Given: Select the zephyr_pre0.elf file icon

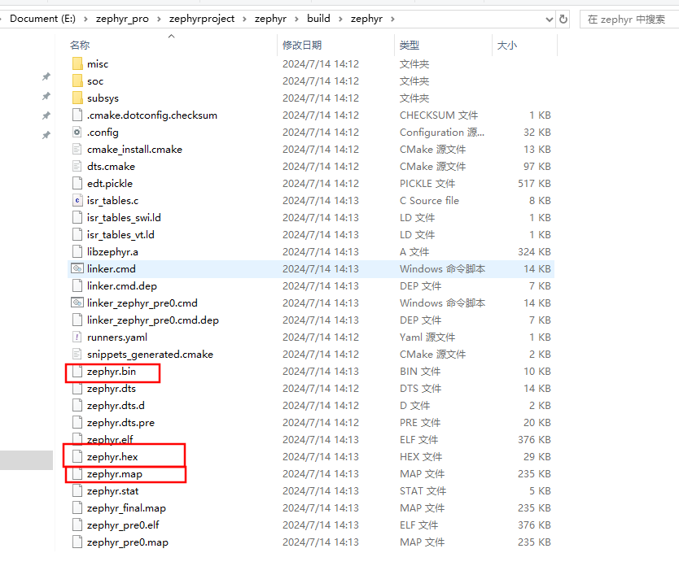Looking at the screenshot, I should [x=77, y=525].
